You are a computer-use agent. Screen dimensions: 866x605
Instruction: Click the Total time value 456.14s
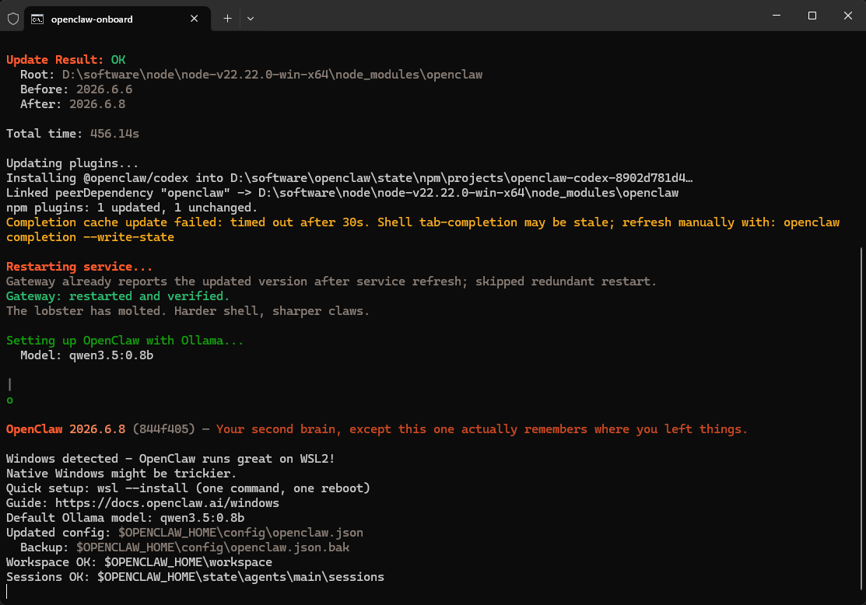point(114,134)
